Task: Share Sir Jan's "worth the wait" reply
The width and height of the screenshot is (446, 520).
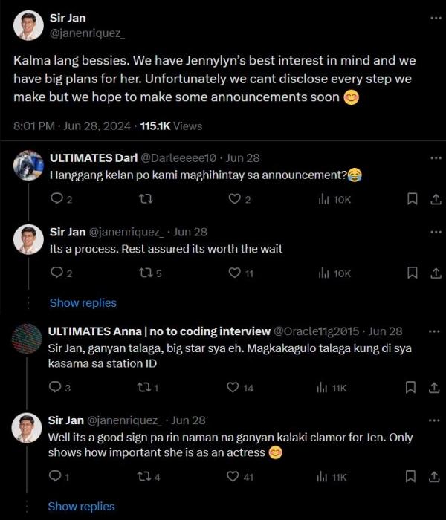Action: click(x=435, y=273)
